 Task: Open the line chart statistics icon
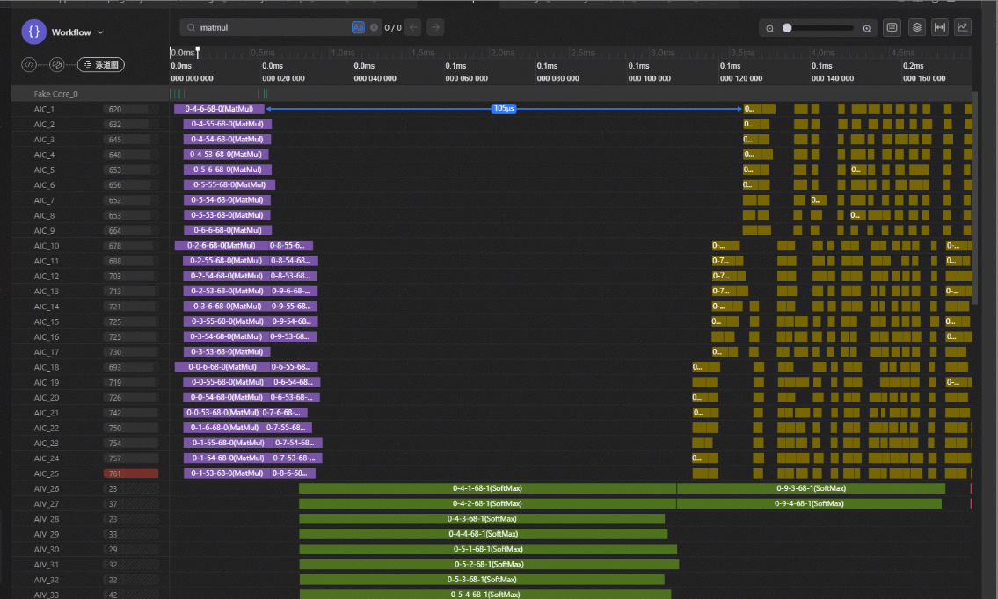[963, 27]
